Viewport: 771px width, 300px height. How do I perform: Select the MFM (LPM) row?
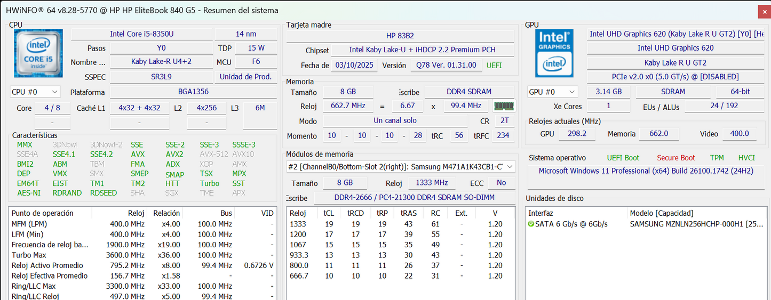pos(143,224)
